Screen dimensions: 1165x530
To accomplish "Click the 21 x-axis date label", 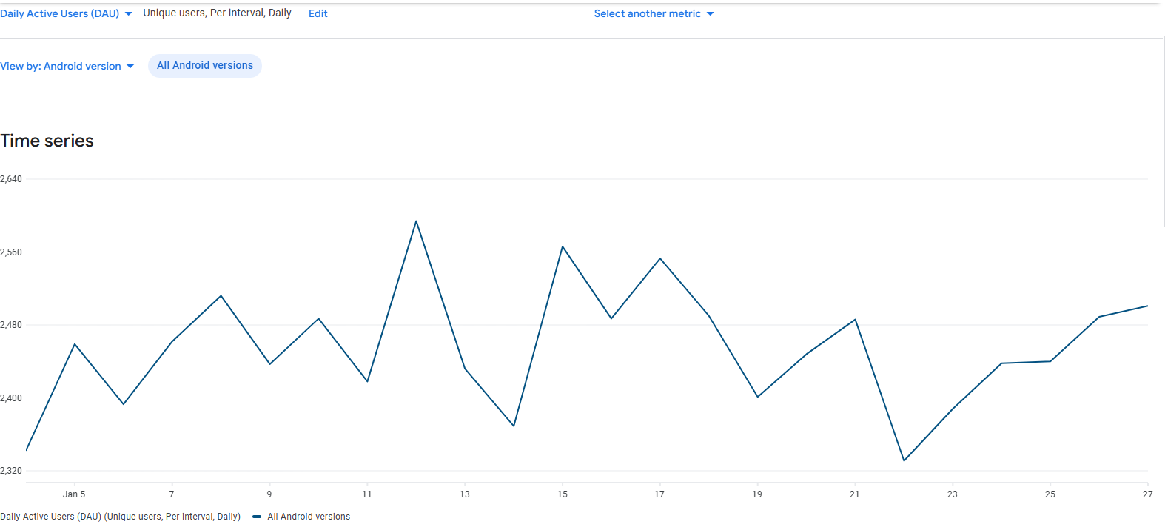I will pyautogui.click(x=855, y=494).
